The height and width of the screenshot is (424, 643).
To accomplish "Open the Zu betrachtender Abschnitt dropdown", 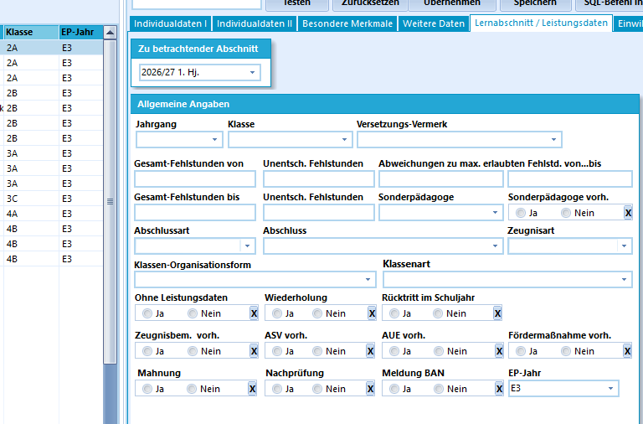I will pos(252,73).
